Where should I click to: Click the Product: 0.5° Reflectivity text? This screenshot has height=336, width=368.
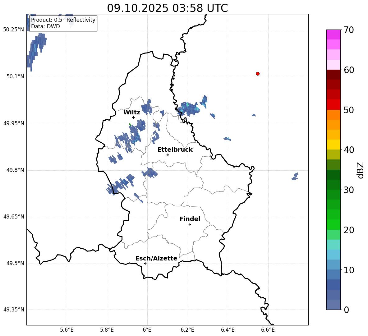(63, 20)
